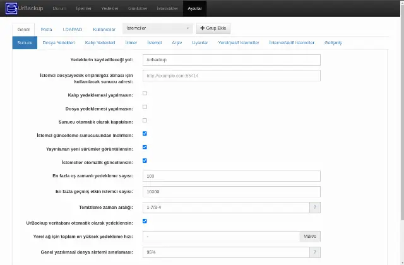The image size is (404, 265).
Task: Click the Yerel ağ yedekleme hızı field
Action: 222,237
